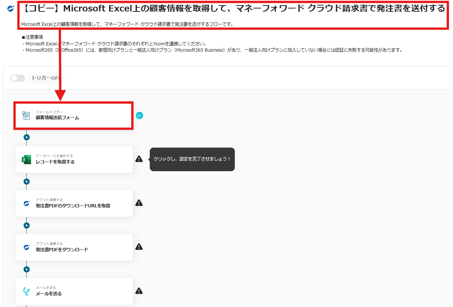Click the completed checkmark beside 顧客情報送信フォーム

click(x=139, y=115)
